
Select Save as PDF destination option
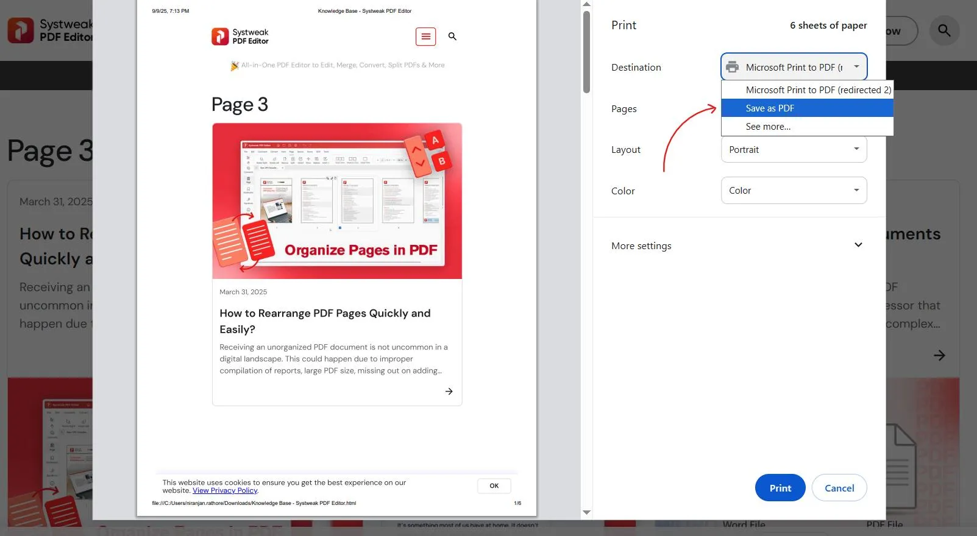(x=807, y=108)
